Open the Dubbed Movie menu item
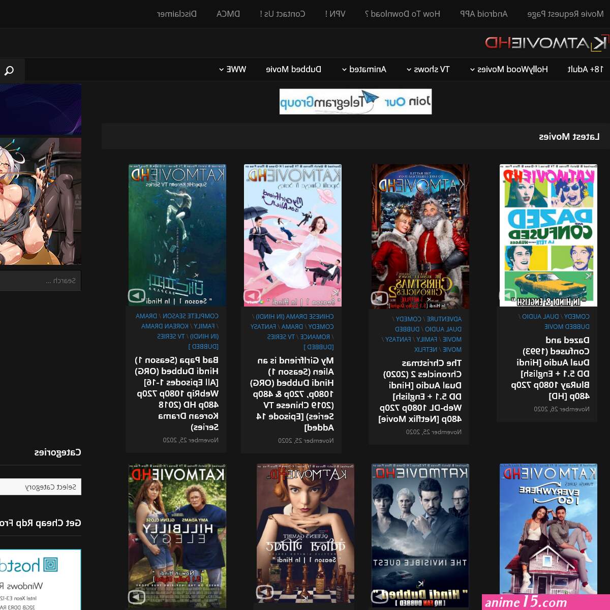Viewport: 610px width, 610px height. [293, 69]
